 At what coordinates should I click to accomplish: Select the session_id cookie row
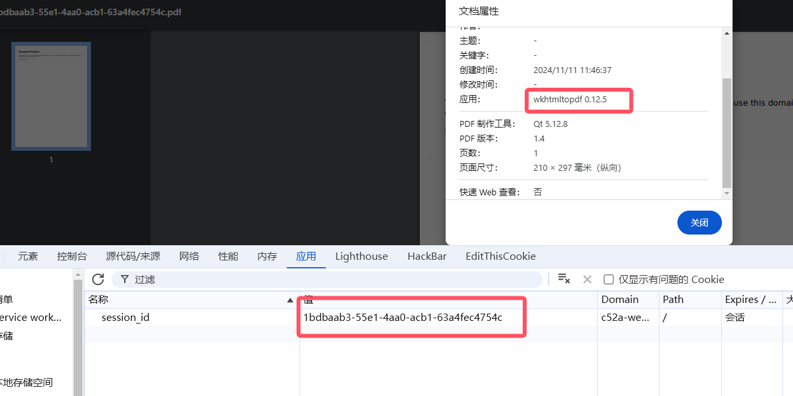[x=126, y=318]
